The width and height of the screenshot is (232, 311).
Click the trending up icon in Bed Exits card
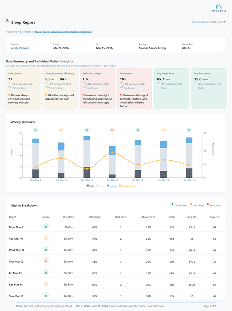[84, 87]
